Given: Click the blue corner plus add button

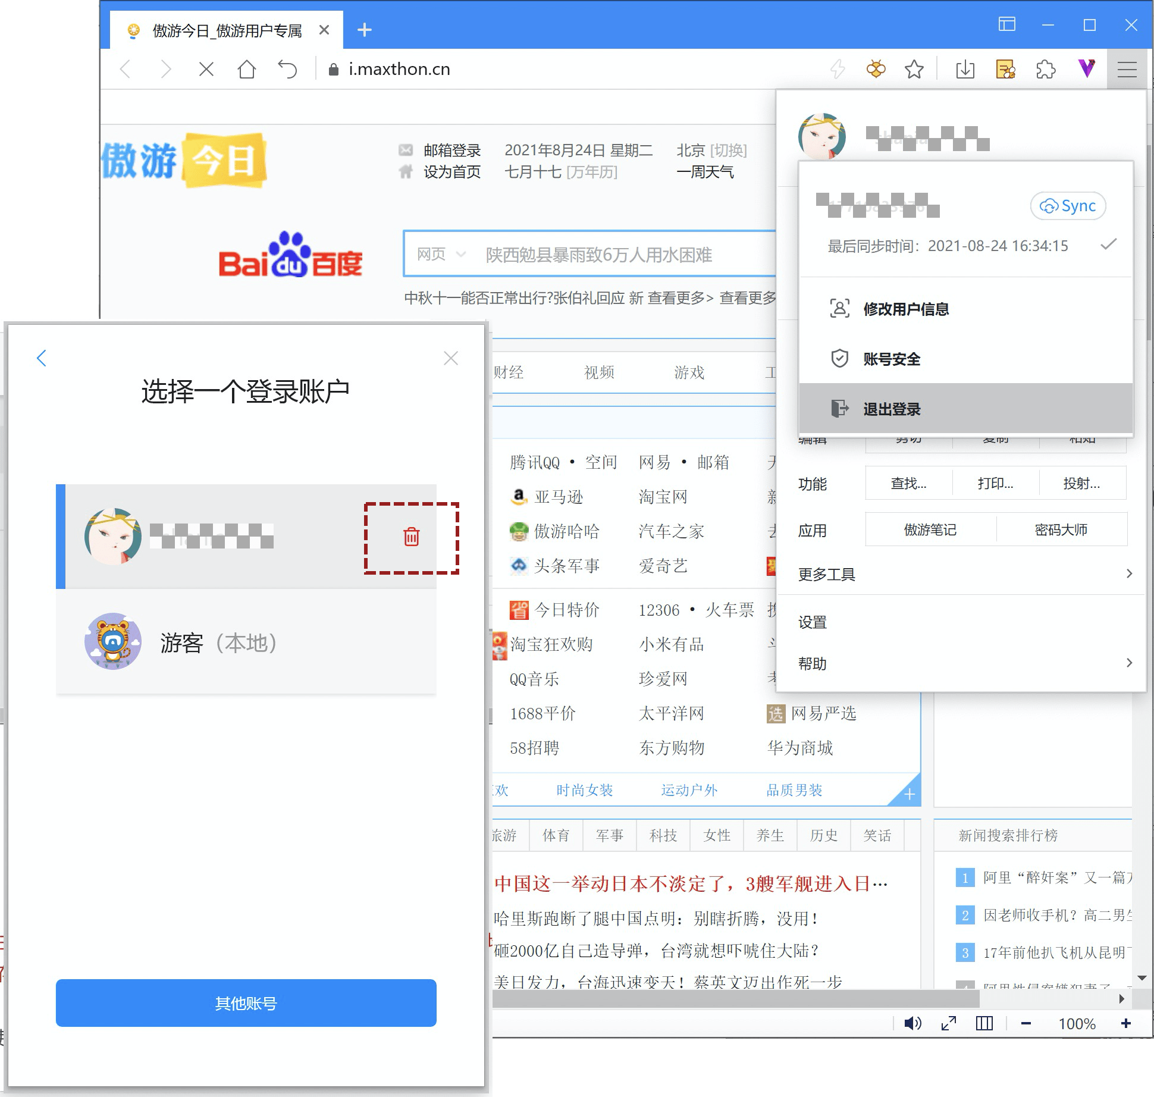Looking at the screenshot, I should (x=909, y=794).
